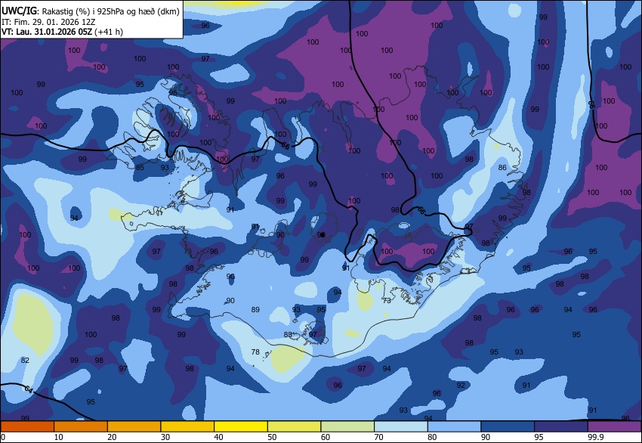Click the "60" color bar label
The image size is (642, 443).
pos(326,437)
